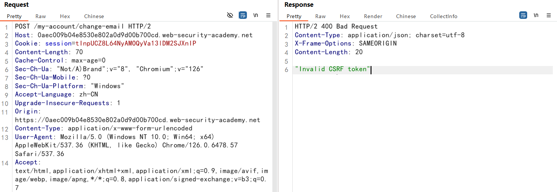Image resolution: width=557 pixels, height=192 pixels.
Task: Click the session cookie value text
Action: pyautogui.click(x=136, y=44)
